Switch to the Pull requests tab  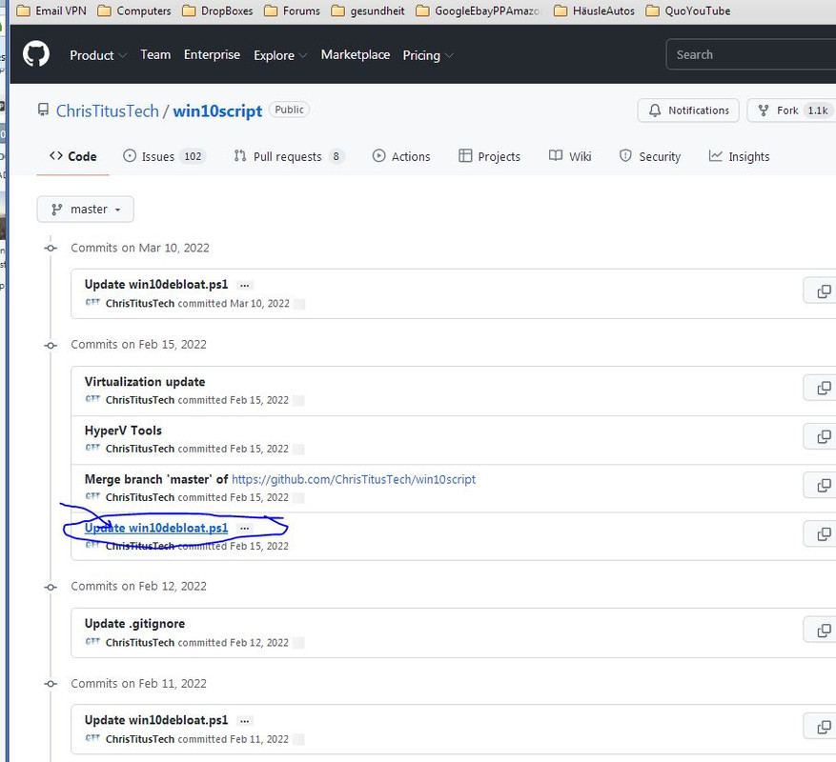click(x=289, y=156)
